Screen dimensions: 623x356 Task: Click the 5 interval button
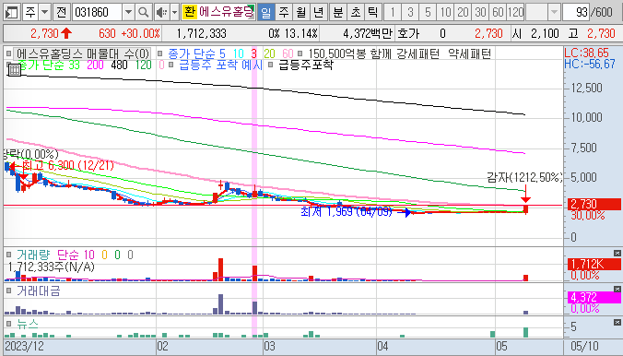[x=428, y=12]
